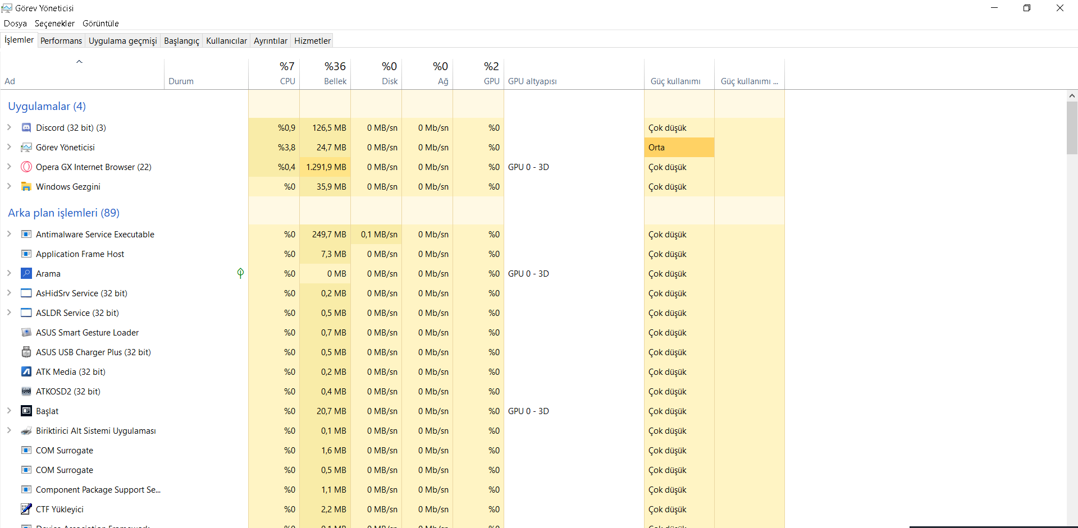
Task: Select the Application Frame Host row
Action: [x=80, y=254]
